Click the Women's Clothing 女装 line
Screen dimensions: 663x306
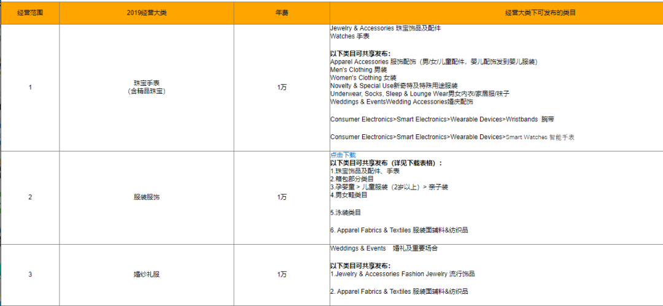coord(363,78)
